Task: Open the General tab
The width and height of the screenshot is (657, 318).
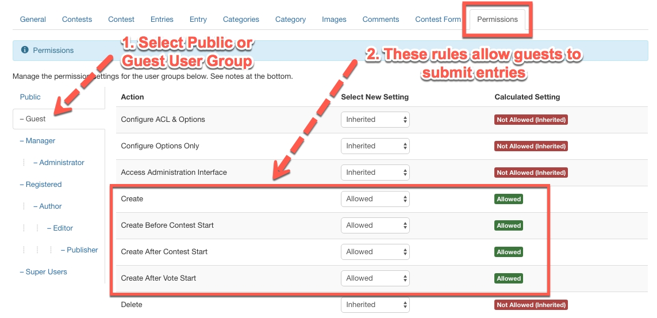Action: (33, 20)
